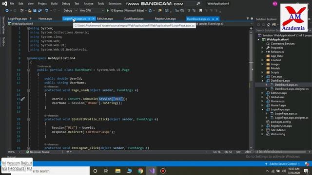Open the notifications icon in the status bar
The height and width of the screenshot is (175, 312).
coord(307,164)
